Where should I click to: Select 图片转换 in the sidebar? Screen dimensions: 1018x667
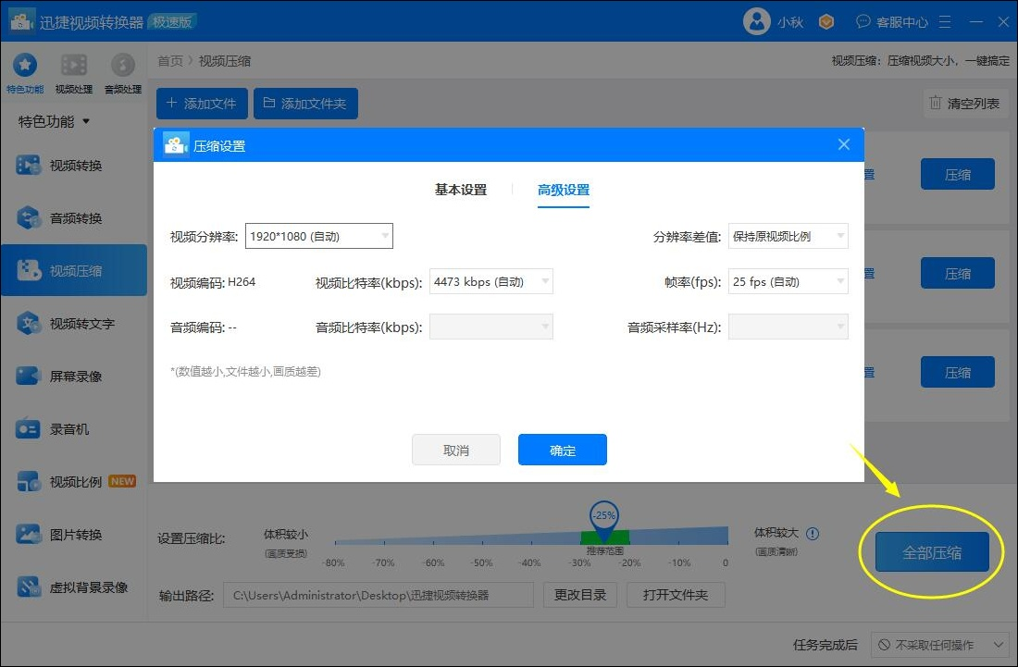pos(74,535)
